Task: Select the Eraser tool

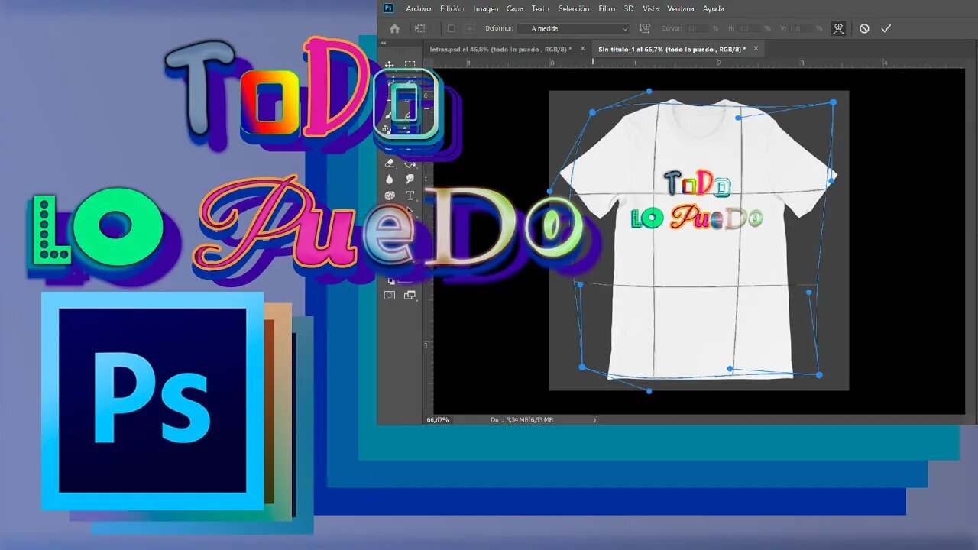Action: point(389,163)
